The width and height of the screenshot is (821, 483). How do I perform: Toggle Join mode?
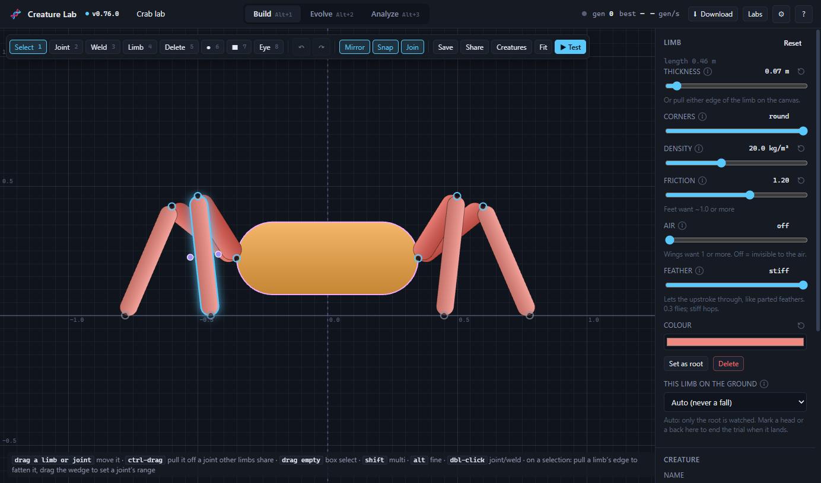pos(412,47)
